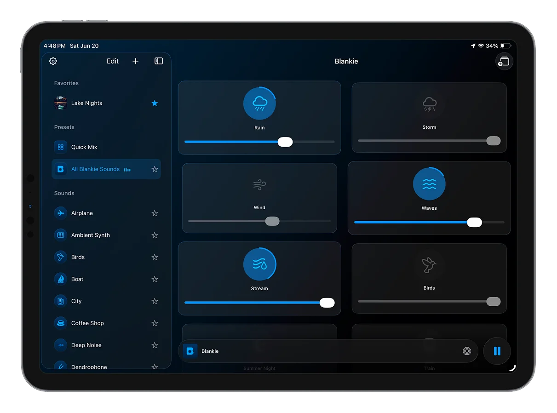The image size is (557, 413).
Task: Adjust the Stream volume slider
Action: (259, 303)
